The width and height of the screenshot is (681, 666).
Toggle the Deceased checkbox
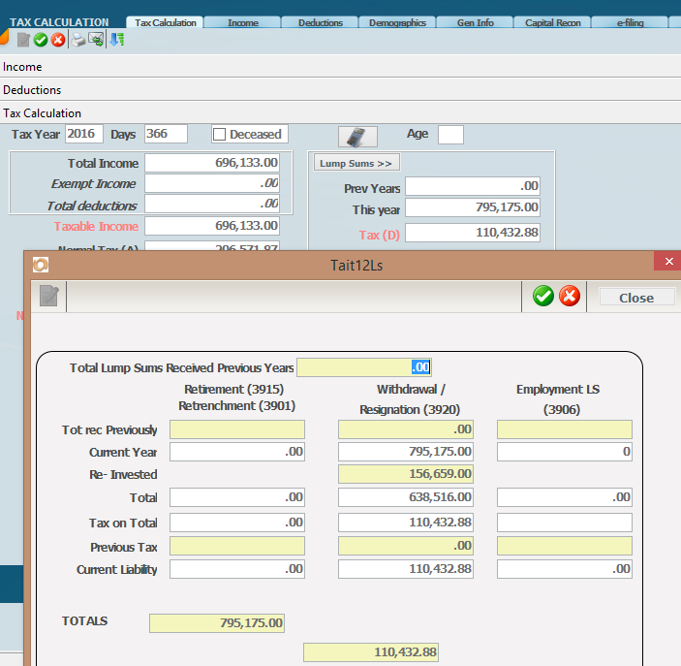pos(219,135)
